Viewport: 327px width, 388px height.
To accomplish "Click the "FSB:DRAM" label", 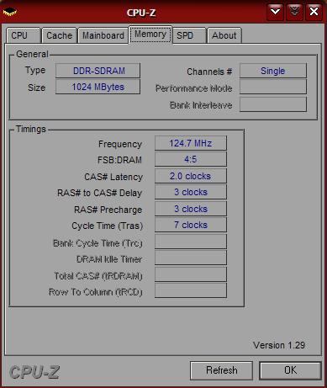I will 119,160.
